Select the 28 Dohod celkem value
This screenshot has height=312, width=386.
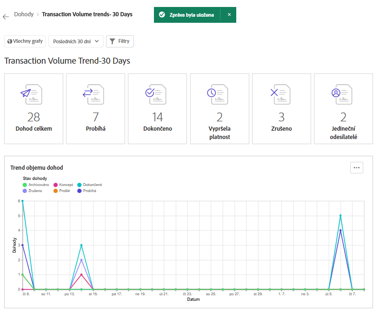click(x=33, y=117)
